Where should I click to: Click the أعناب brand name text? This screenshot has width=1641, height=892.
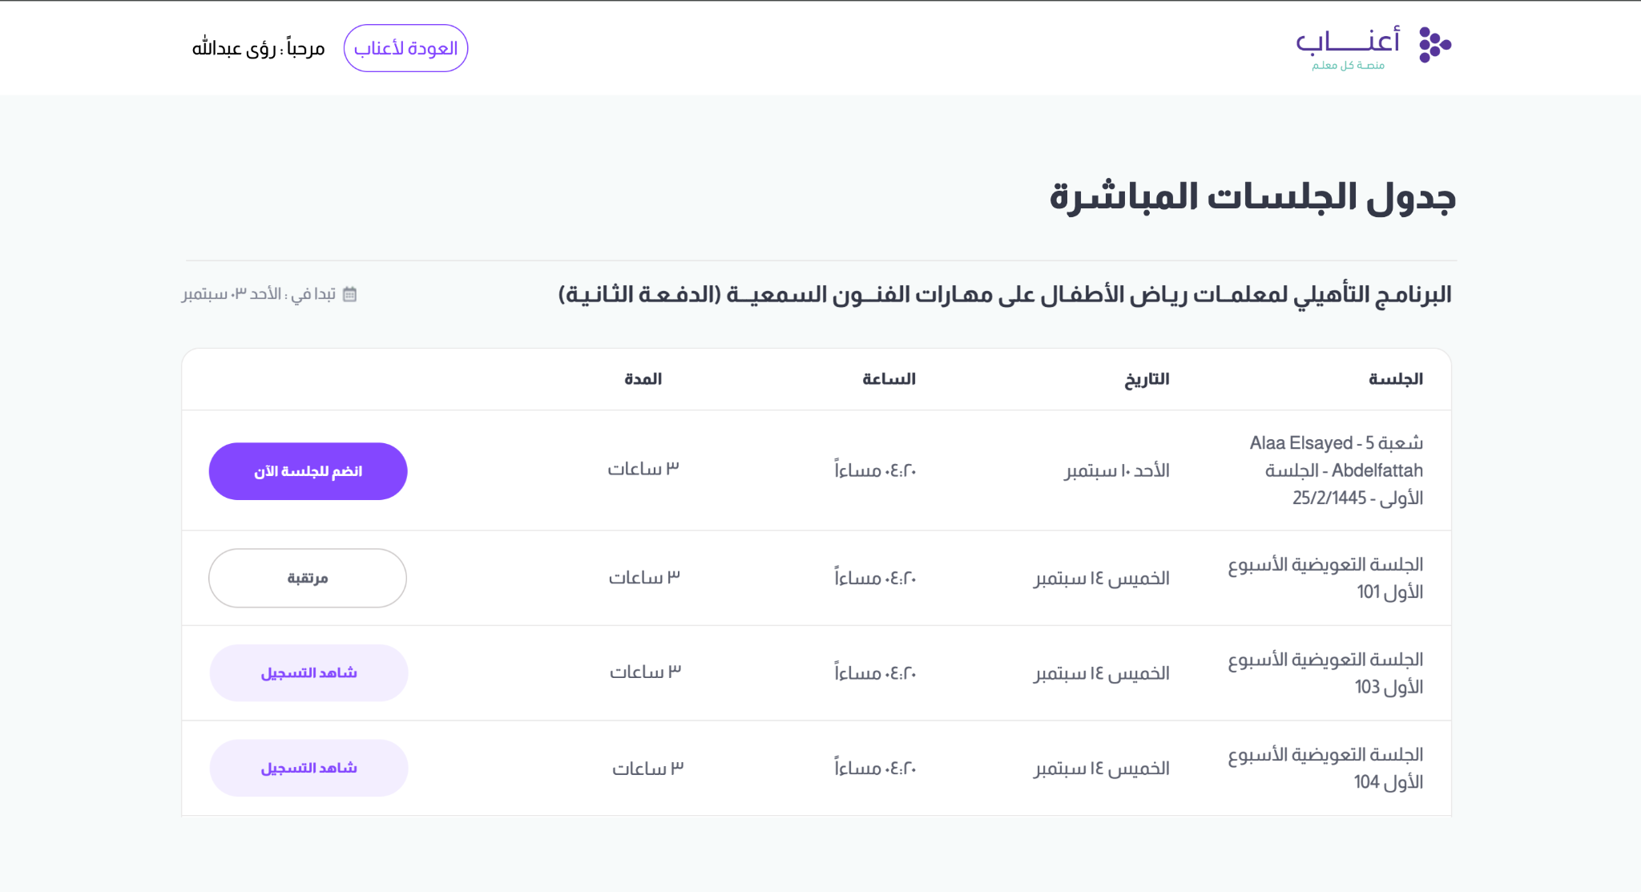coord(1348,42)
